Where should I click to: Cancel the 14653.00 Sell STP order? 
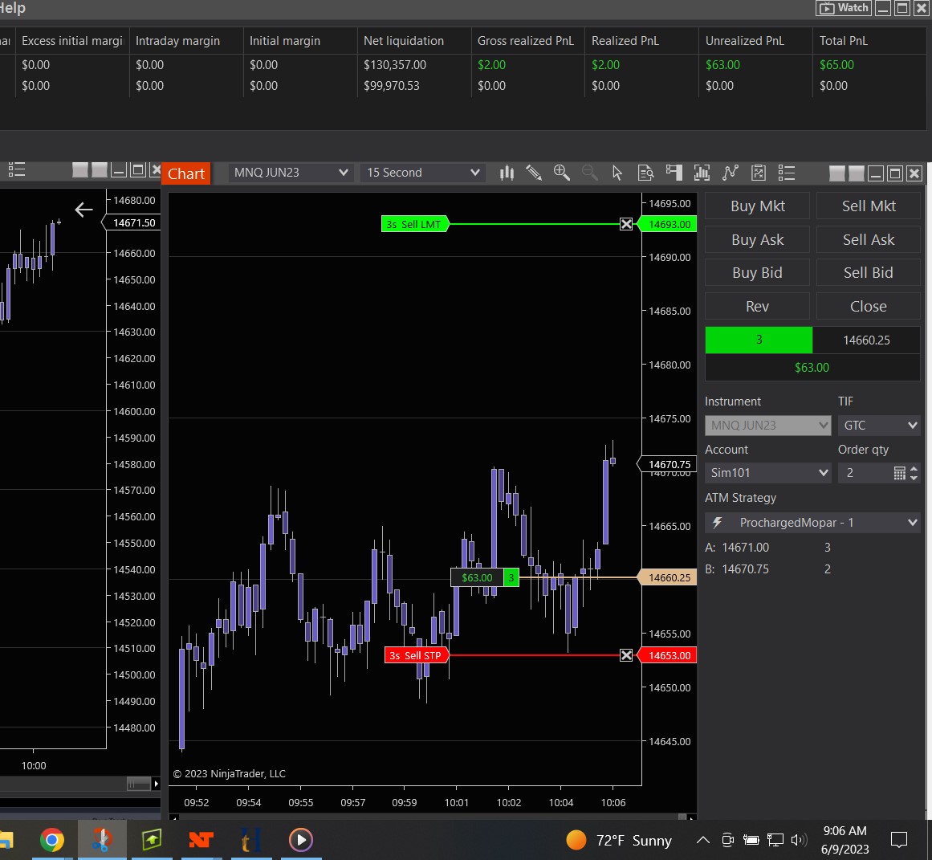click(626, 655)
